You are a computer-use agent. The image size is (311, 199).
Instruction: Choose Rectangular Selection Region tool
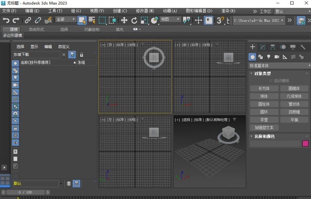click(102, 20)
